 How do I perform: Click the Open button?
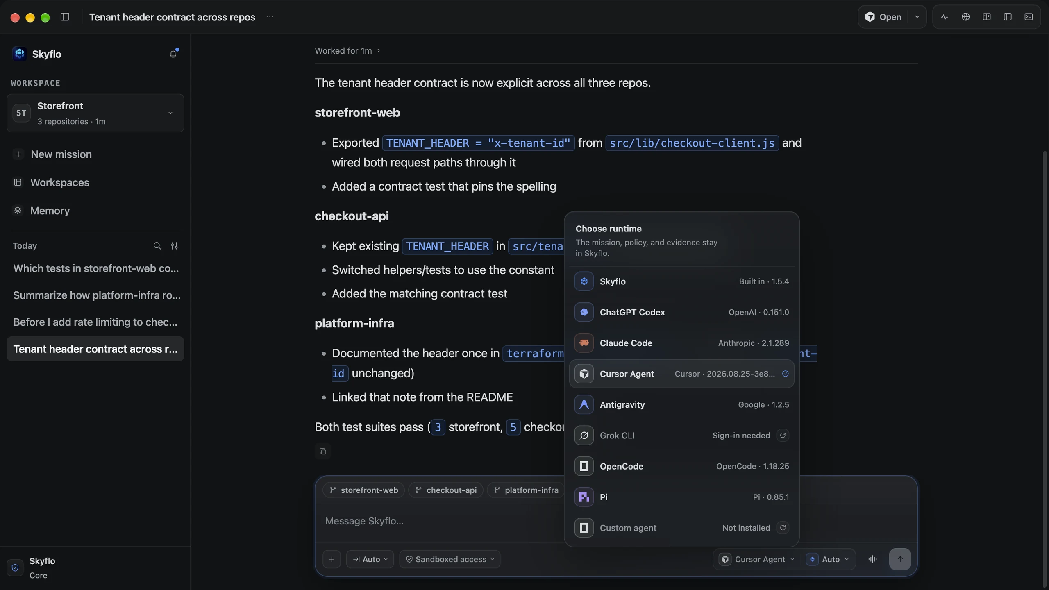(x=883, y=17)
